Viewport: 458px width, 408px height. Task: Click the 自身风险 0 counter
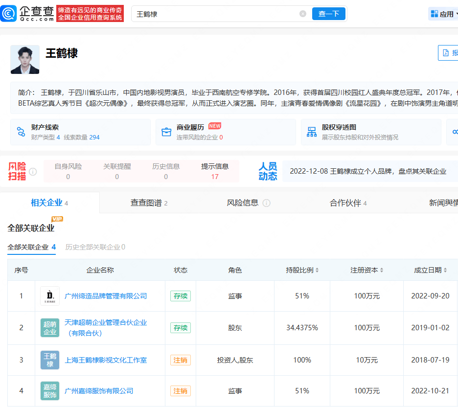pos(68,171)
